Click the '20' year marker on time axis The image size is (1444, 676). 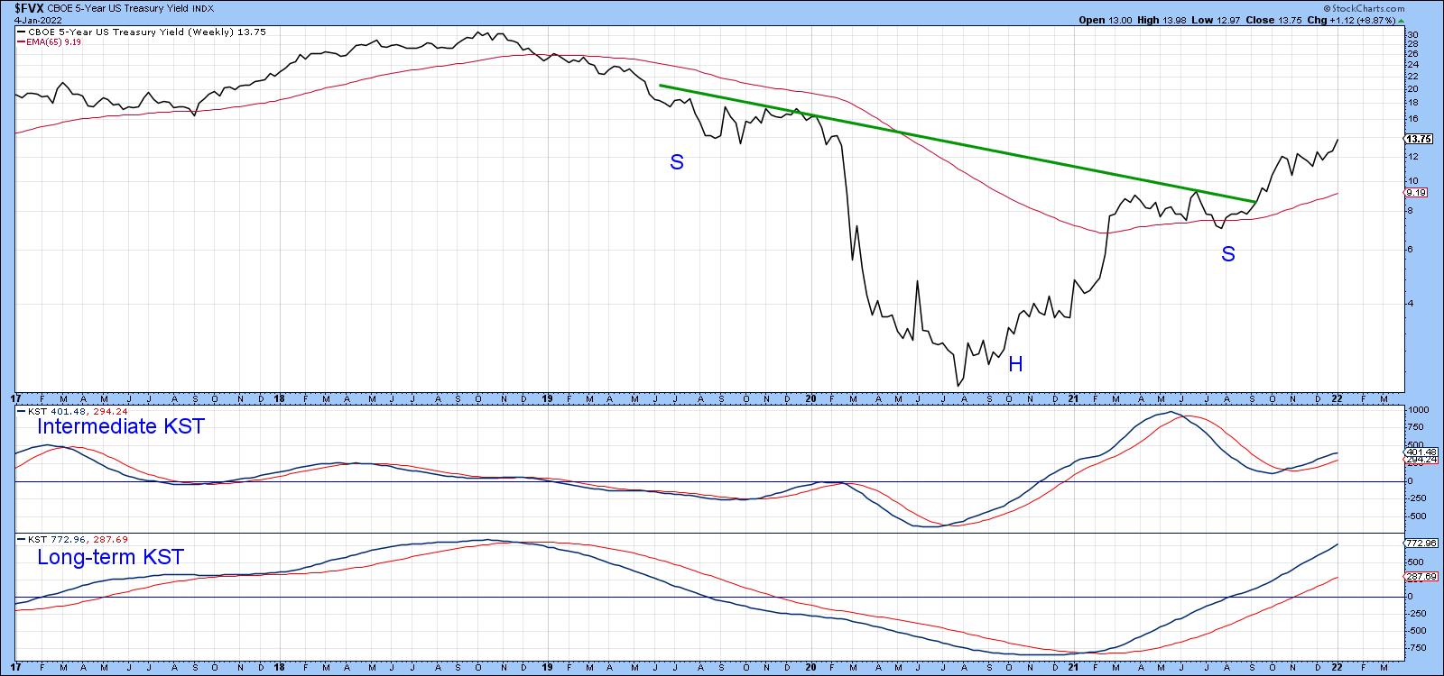(810, 397)
